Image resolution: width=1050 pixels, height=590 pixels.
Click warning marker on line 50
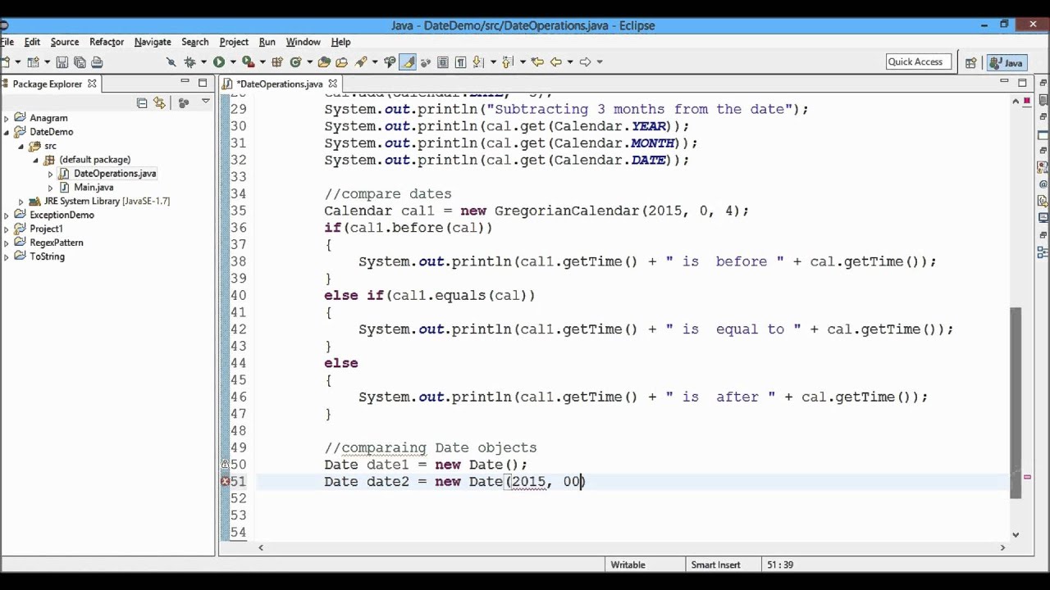pos(226,465)
